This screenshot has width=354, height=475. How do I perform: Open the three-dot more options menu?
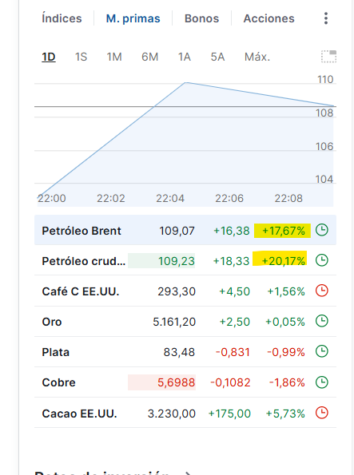tap(326, 18)
